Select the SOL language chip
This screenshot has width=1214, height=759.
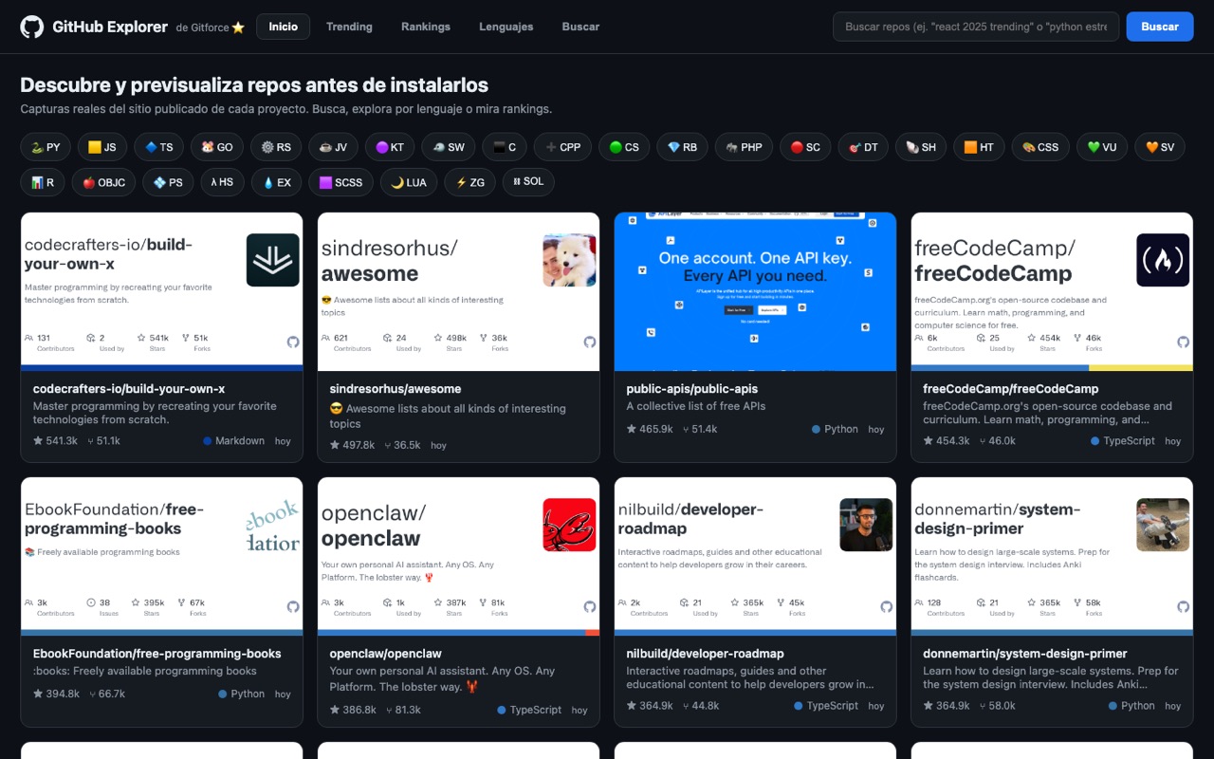click(528, 182)
